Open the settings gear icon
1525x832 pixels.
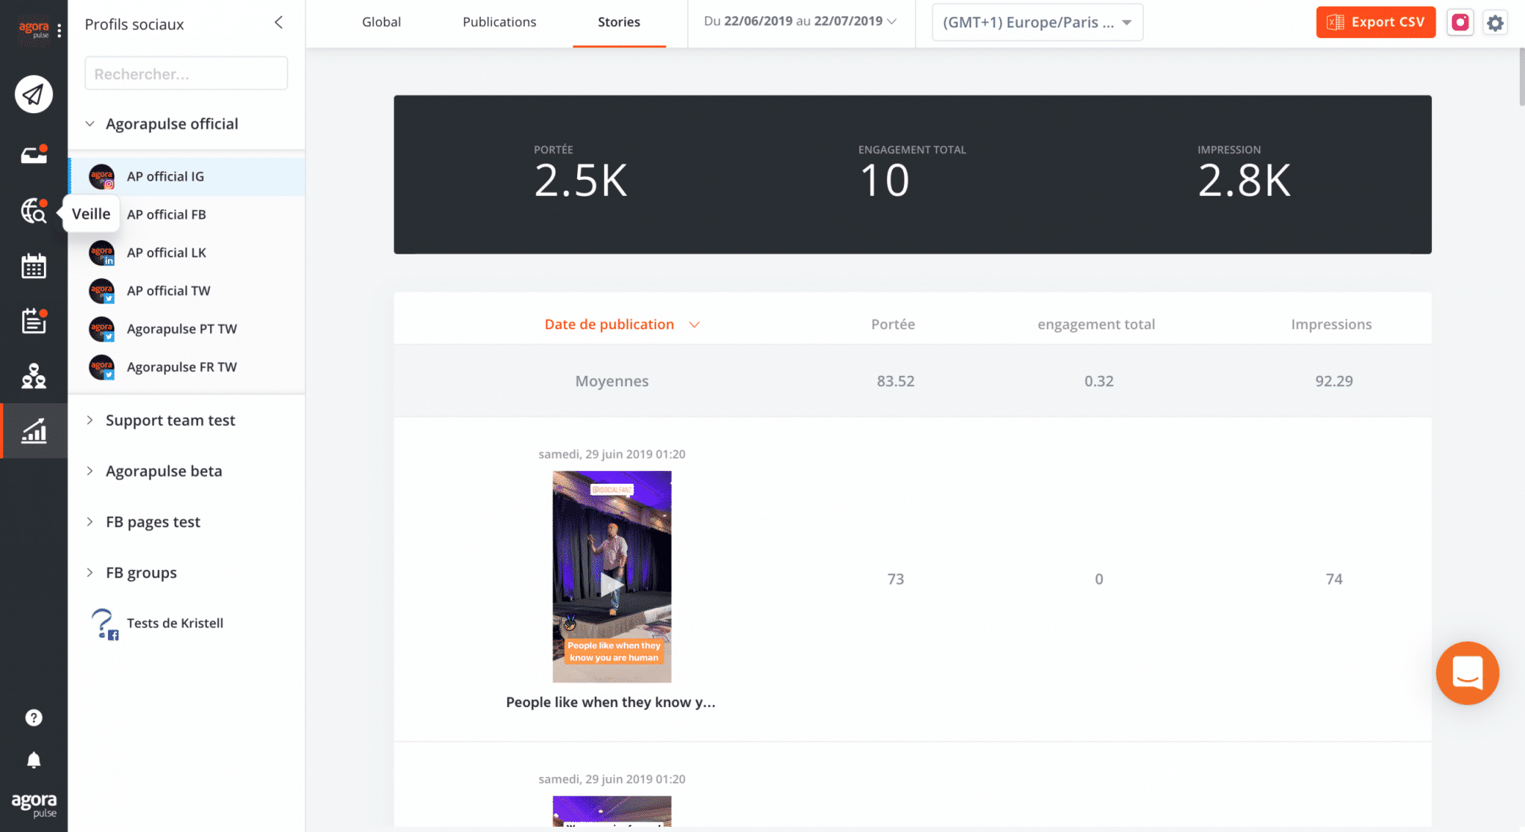(1494, 22)
